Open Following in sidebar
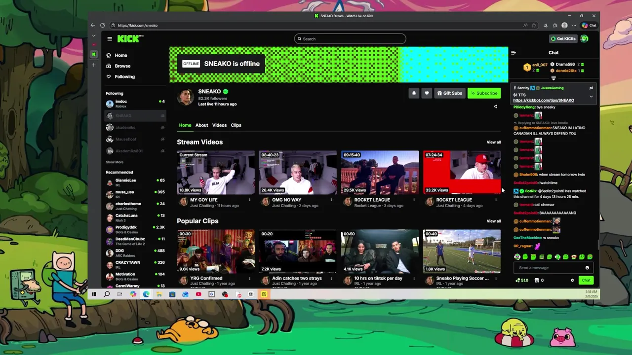 pyautogui.click(x=120, y=76)
